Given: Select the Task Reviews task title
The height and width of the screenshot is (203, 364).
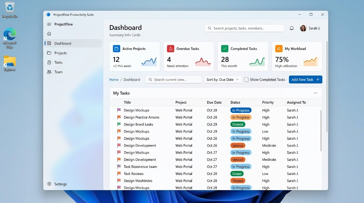Looking at the screenshot, I should pyautogui.click(x=134, y=174).
